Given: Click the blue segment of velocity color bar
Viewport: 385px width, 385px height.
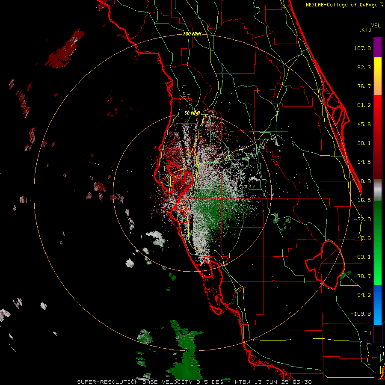Looking at the screenshot, I should [x=378, y=305].
